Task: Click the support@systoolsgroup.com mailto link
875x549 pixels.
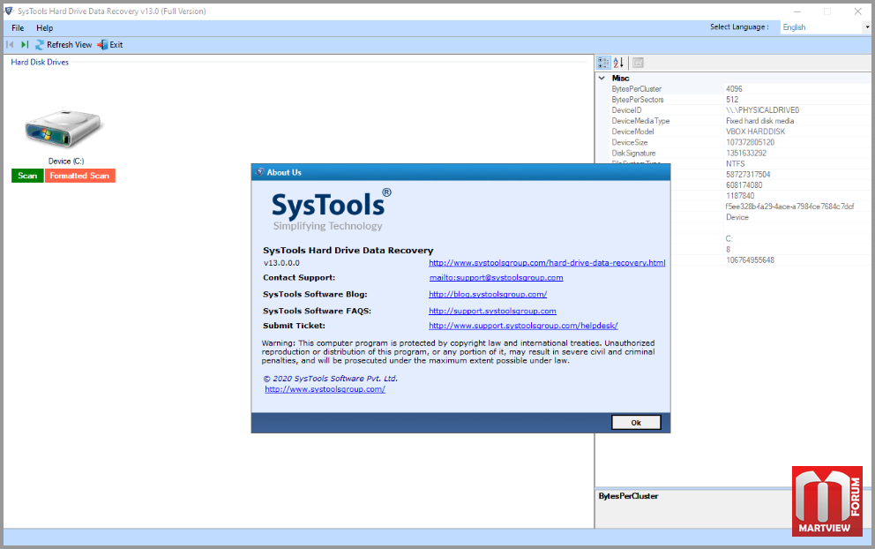Action: click(x=496, y=277)
